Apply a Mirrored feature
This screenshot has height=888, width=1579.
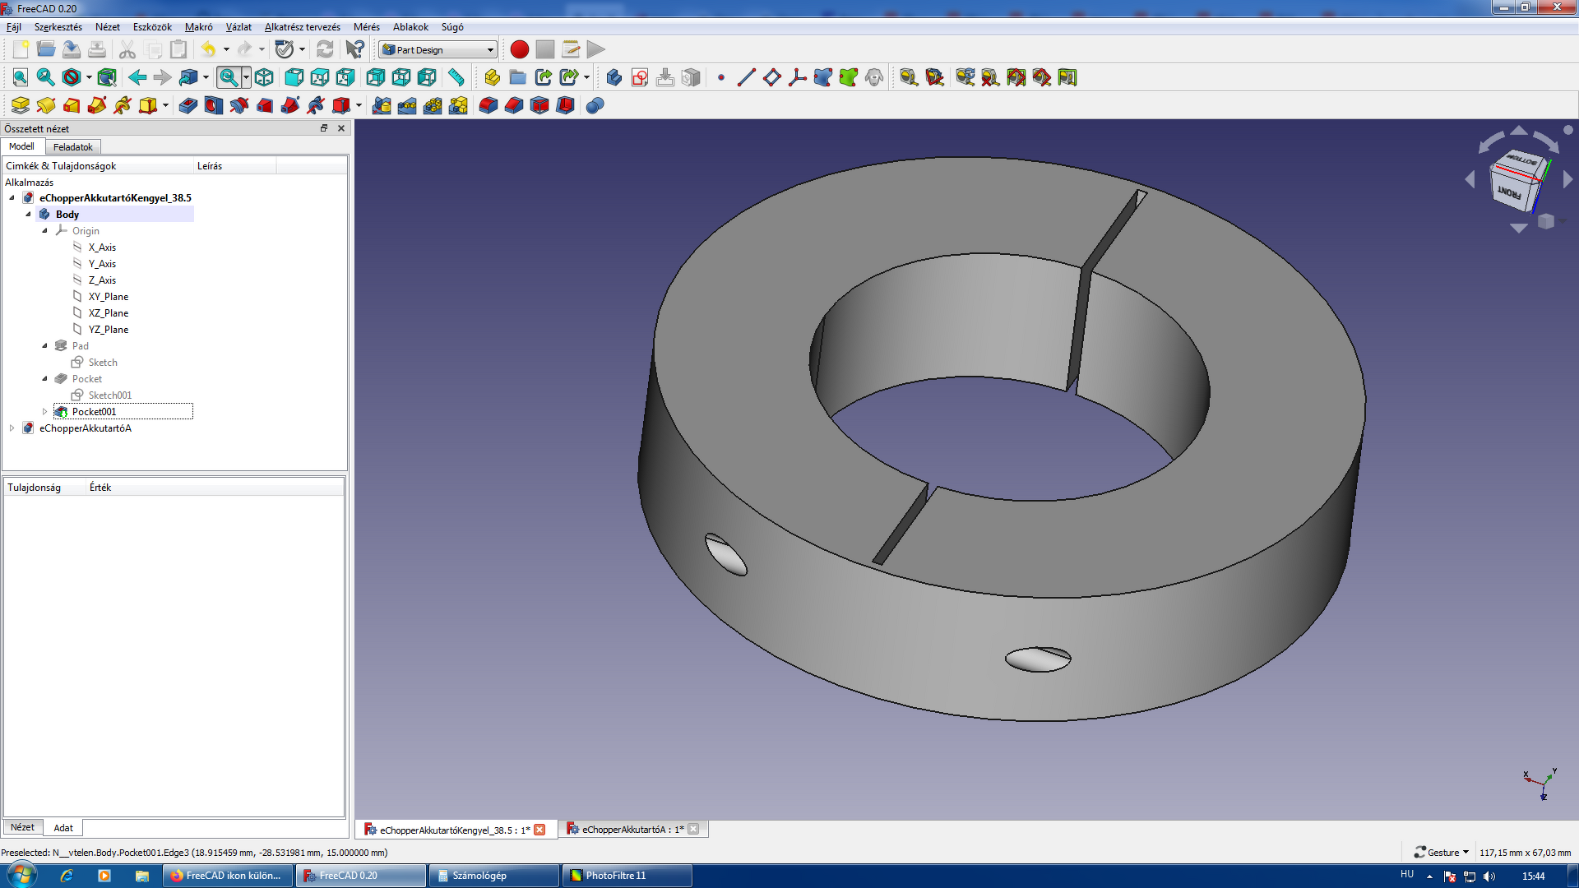pyautogui.click(x=382, y=105)
